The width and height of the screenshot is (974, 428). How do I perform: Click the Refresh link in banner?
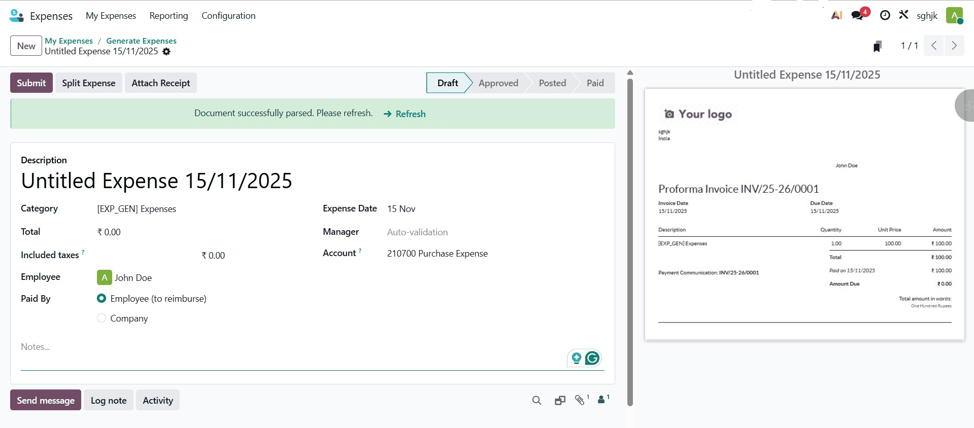pos(405,114)
